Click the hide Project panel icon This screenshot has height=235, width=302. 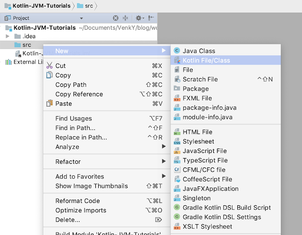click(x=151, y=18)
